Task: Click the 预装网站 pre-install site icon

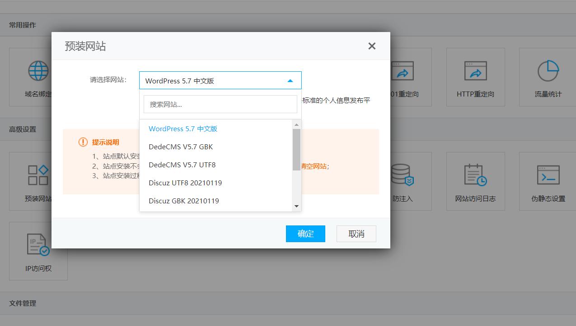Action: [x=38, y=180]
